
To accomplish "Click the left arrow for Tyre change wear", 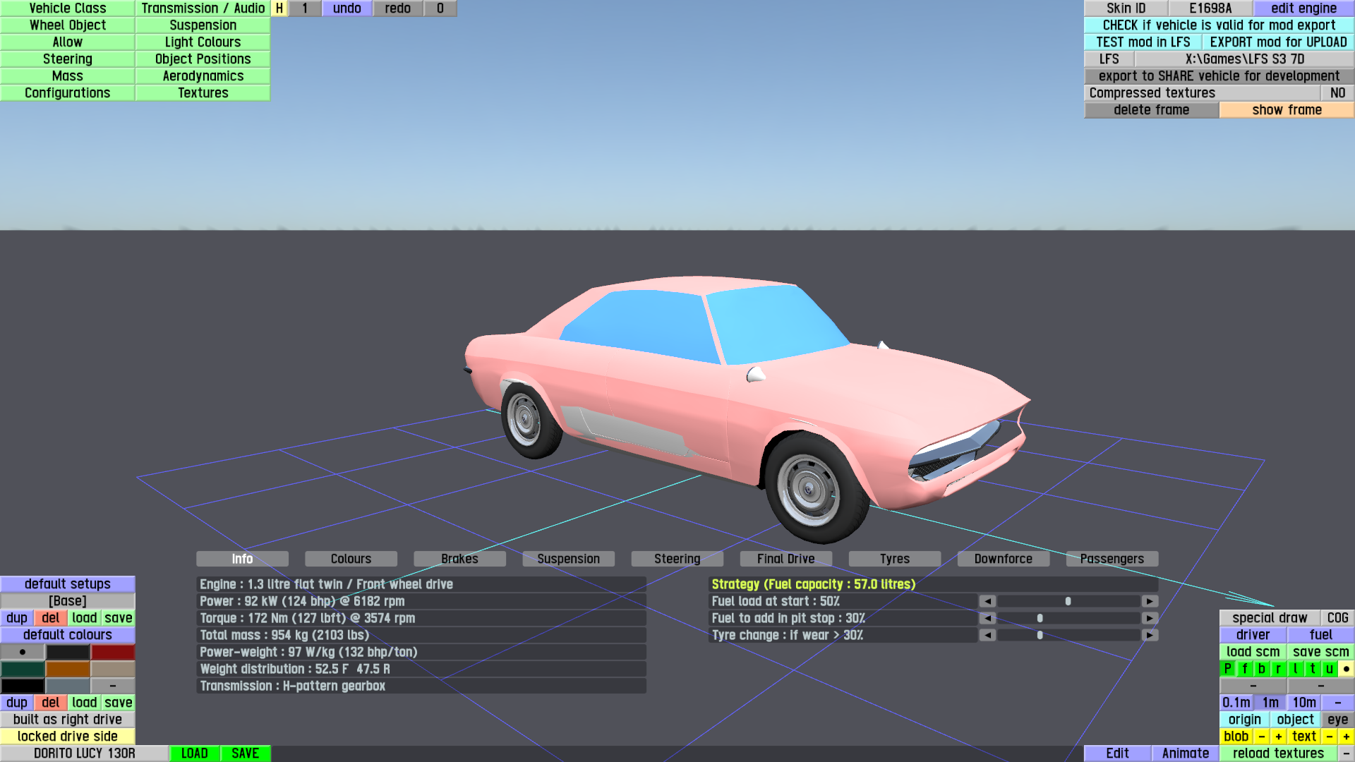I will tap(987, 635).
